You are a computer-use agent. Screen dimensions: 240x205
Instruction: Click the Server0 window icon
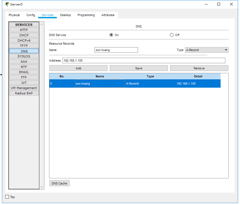point(7,4)
